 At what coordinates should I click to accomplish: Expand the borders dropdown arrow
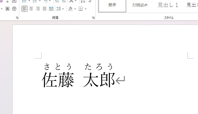85,9
